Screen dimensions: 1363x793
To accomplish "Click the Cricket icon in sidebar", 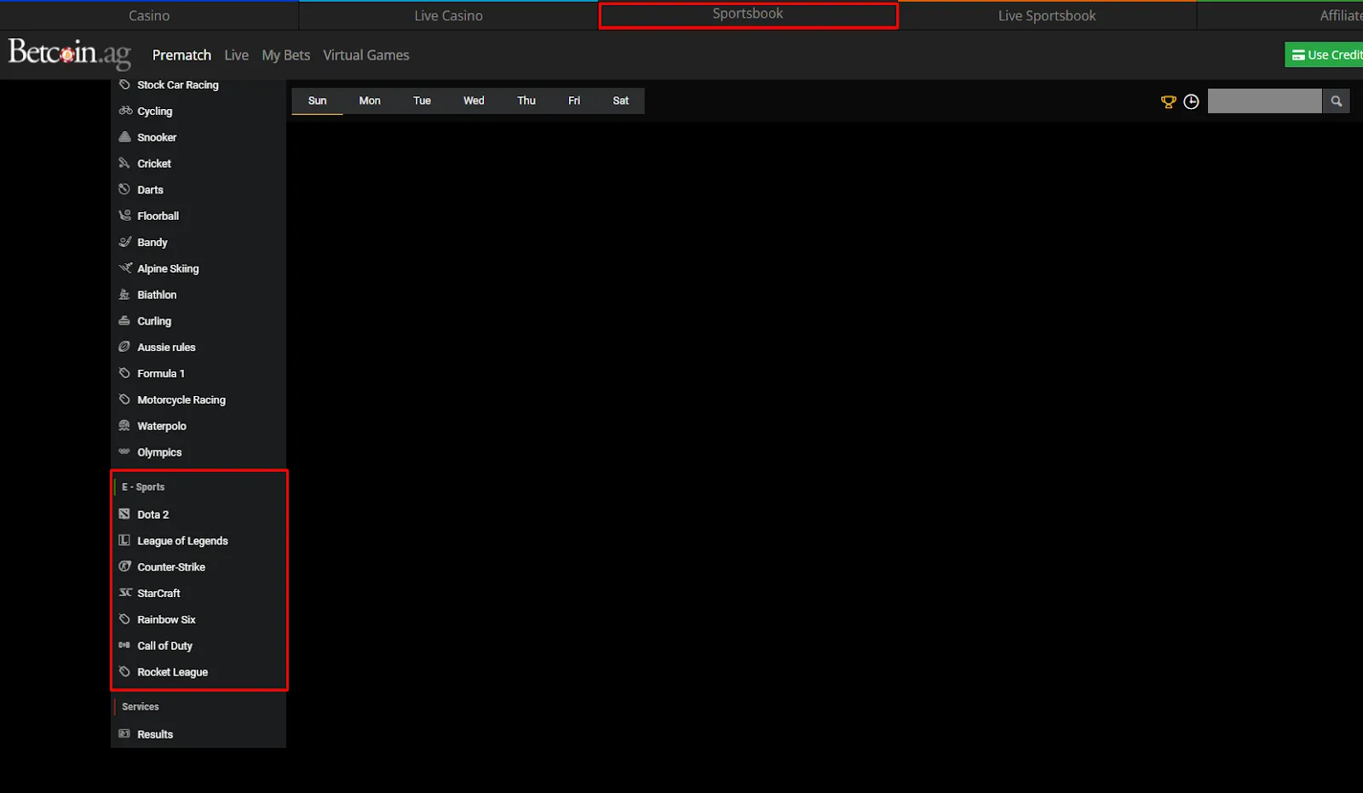I will (x=124, y=163).
